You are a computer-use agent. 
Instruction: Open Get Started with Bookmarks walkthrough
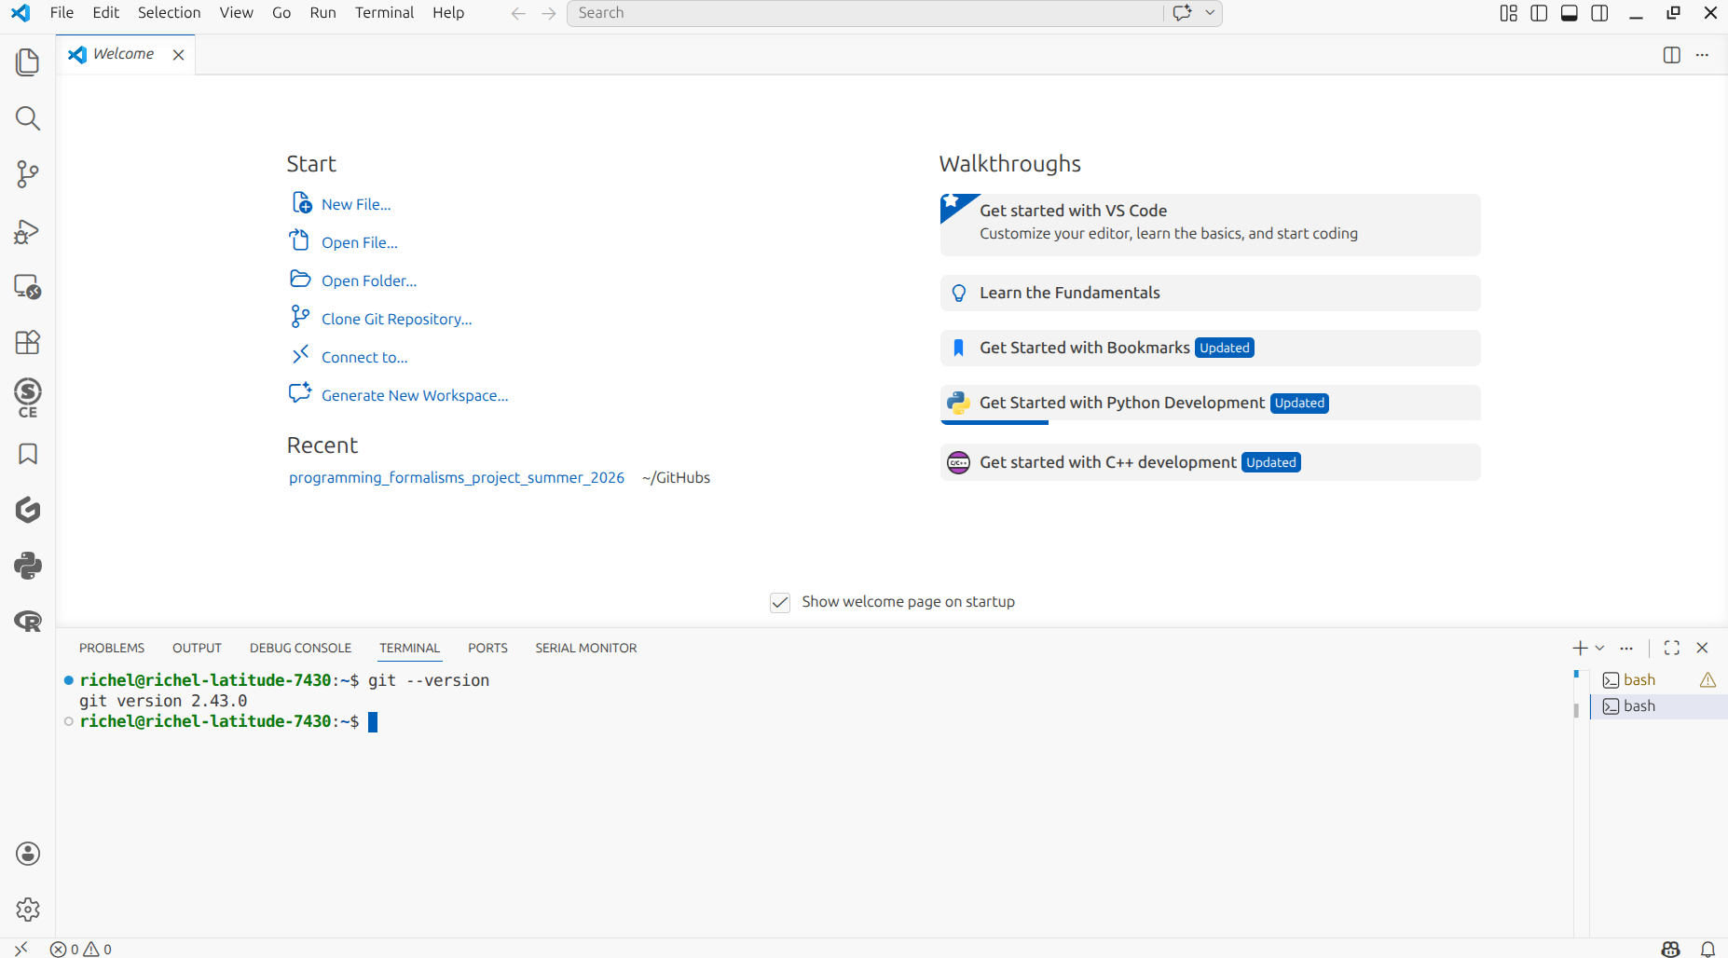tap(1210, 348)
